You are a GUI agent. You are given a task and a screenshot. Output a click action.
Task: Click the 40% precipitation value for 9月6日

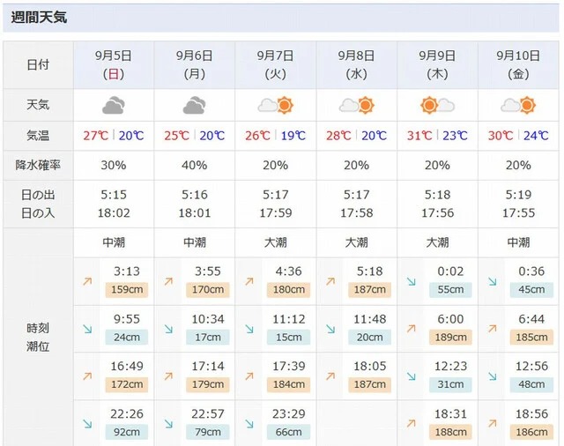[x=194, y=165]
